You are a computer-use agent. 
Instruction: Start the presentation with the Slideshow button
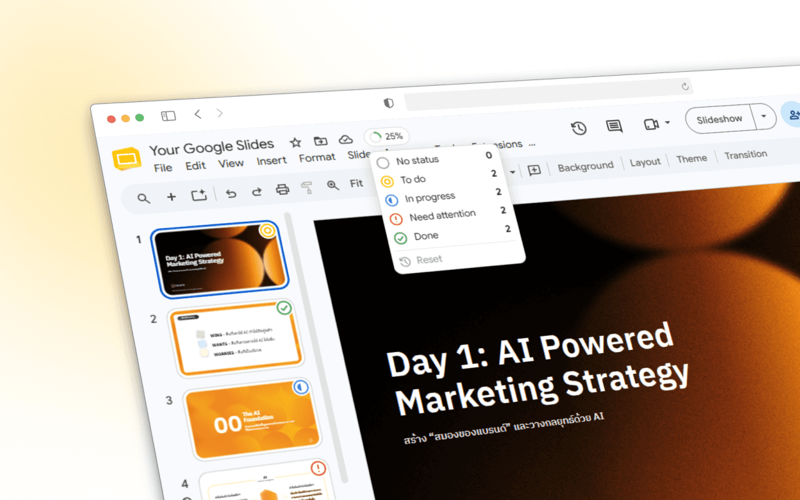719,119
